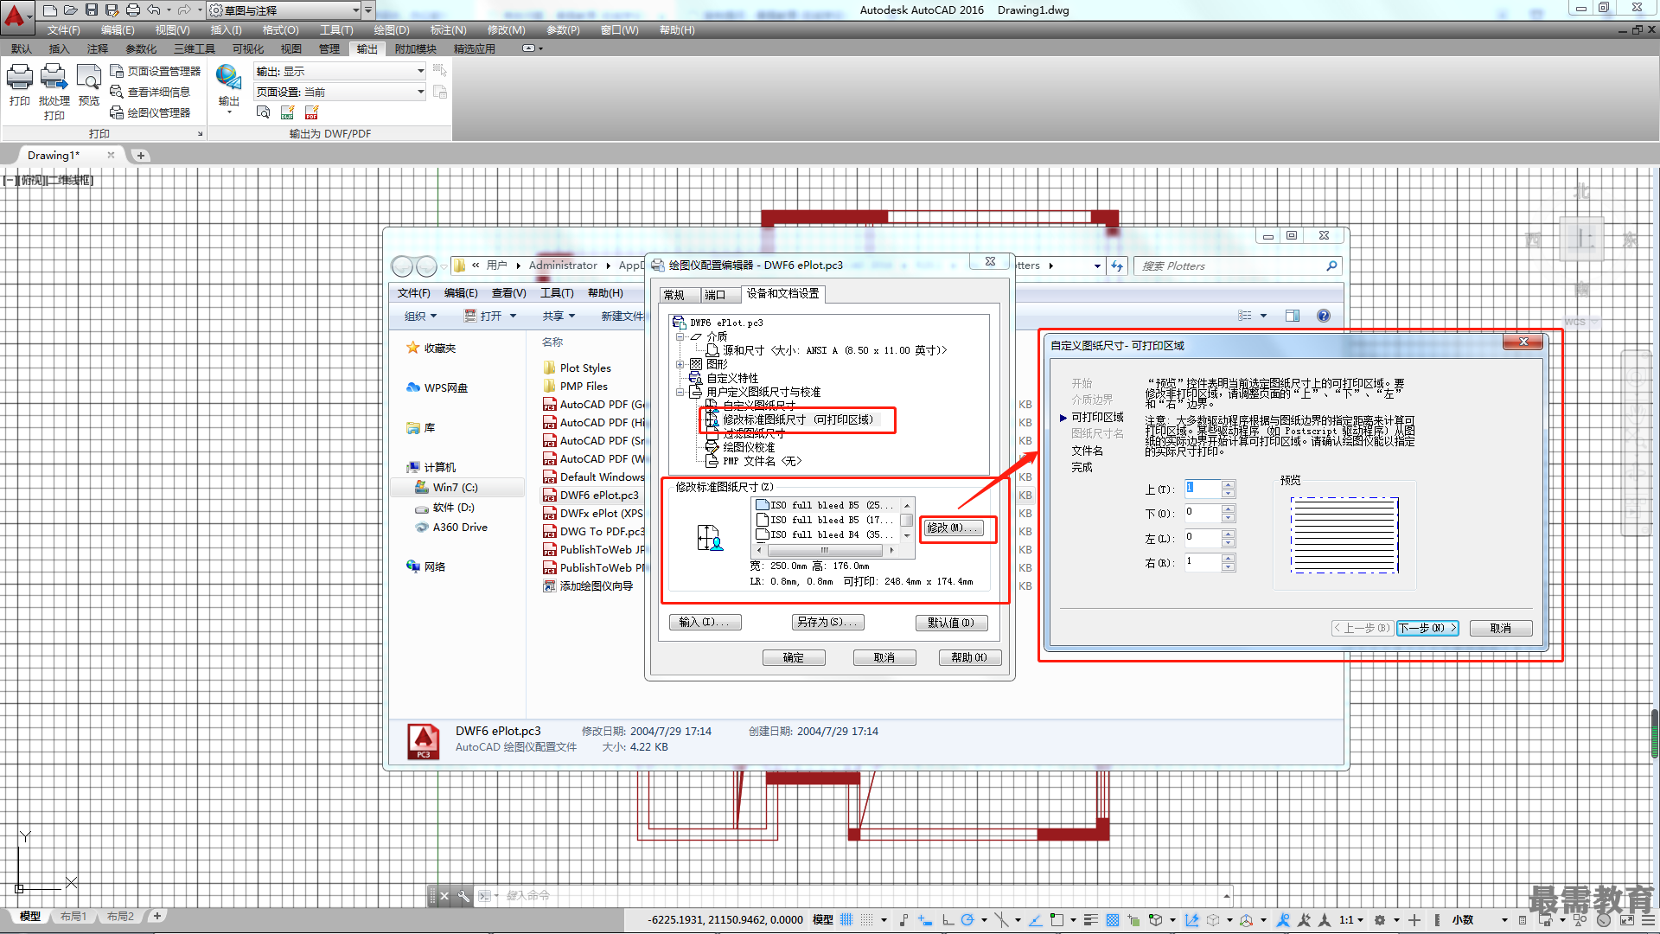Click the New drawing icon in quick access toolbar
Screen dimensions: 1660x934
[49, 10]
